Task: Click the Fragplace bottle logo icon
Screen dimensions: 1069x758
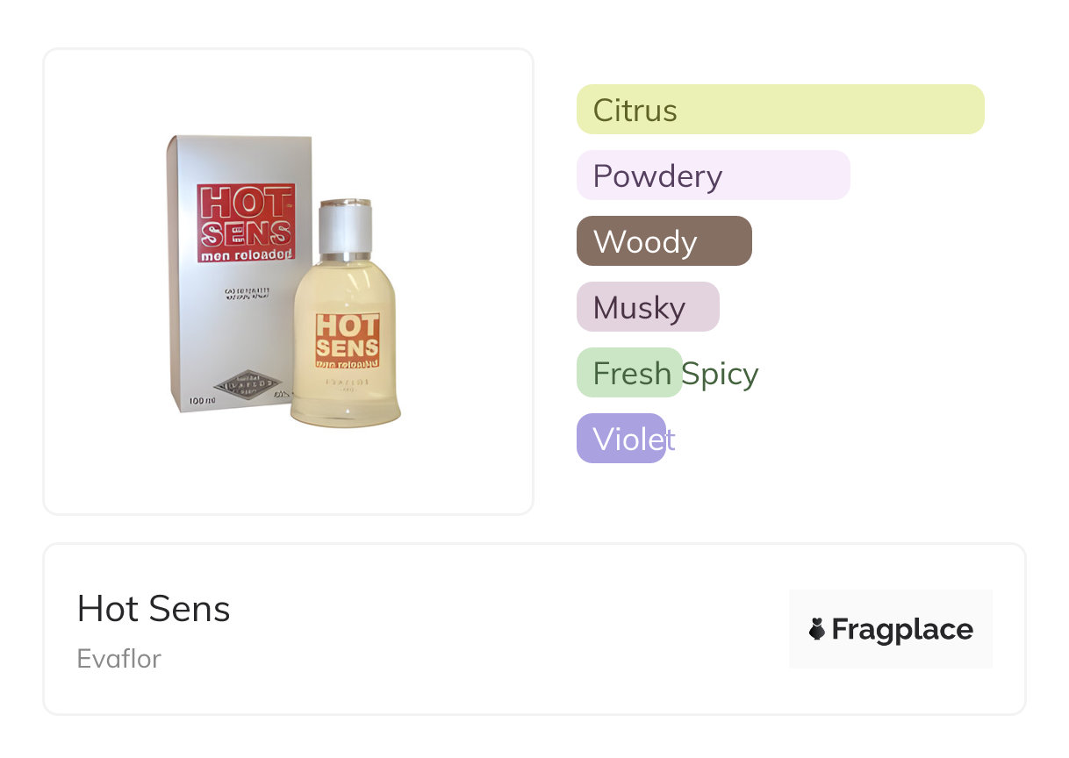Action: [817, 629]
